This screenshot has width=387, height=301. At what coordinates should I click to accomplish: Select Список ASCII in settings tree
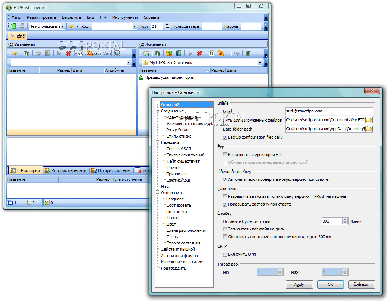179,149
